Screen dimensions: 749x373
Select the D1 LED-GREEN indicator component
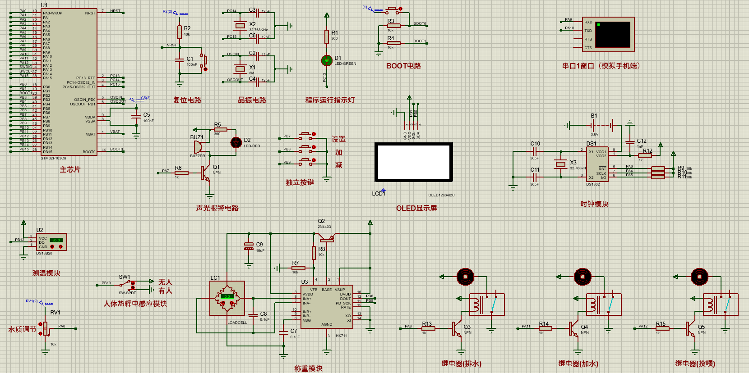click(x=327, y=60)
